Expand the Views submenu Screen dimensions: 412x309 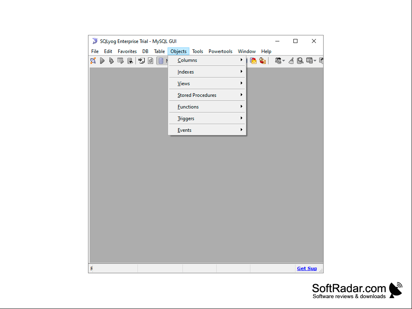(x=207, y=84)
